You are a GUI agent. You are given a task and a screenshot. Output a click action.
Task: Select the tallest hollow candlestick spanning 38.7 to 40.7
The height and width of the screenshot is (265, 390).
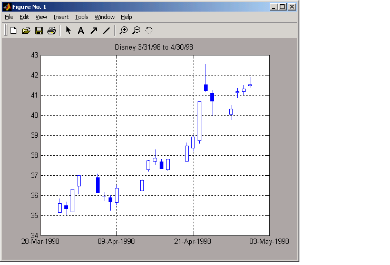coord(199,121)
